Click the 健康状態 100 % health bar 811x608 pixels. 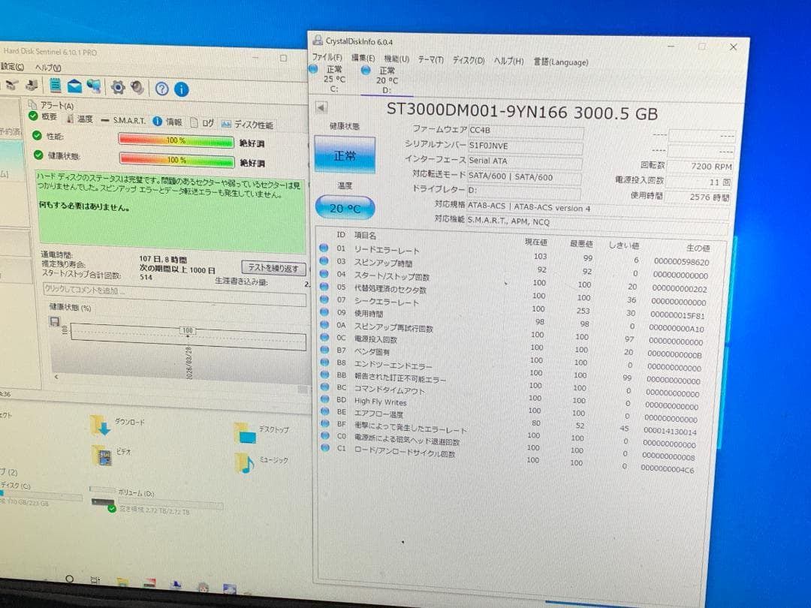coord(176,160)
